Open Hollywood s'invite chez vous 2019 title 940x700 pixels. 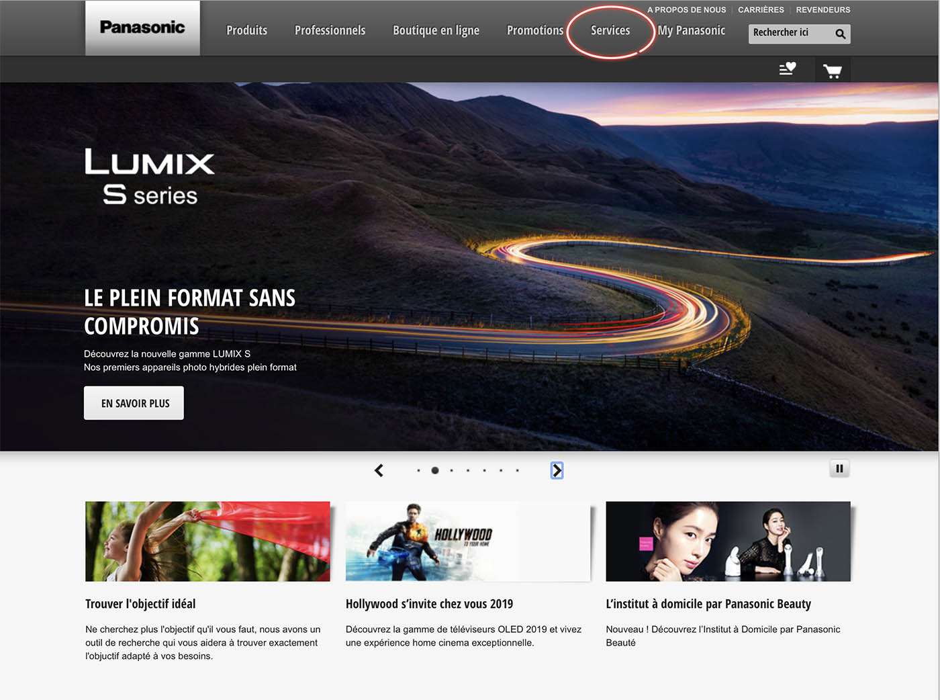click(x=429, y=604)
